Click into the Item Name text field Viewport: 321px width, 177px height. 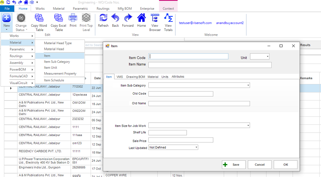pos(210,65)
